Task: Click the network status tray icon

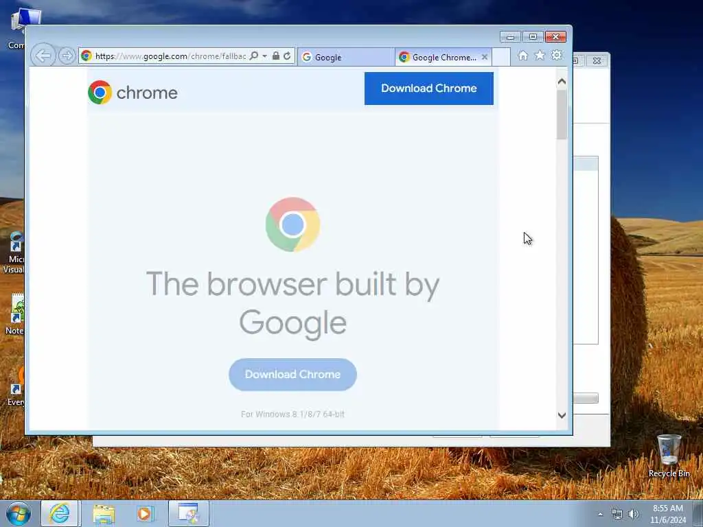Action: pyautogui.click(x=617, y=514)
